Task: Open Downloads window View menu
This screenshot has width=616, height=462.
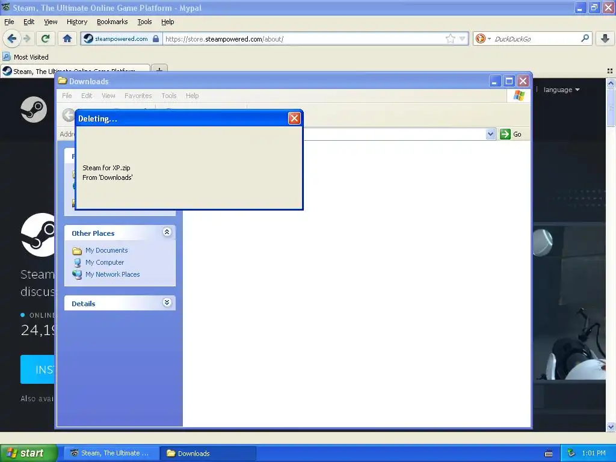Action: tap(108, 96)
